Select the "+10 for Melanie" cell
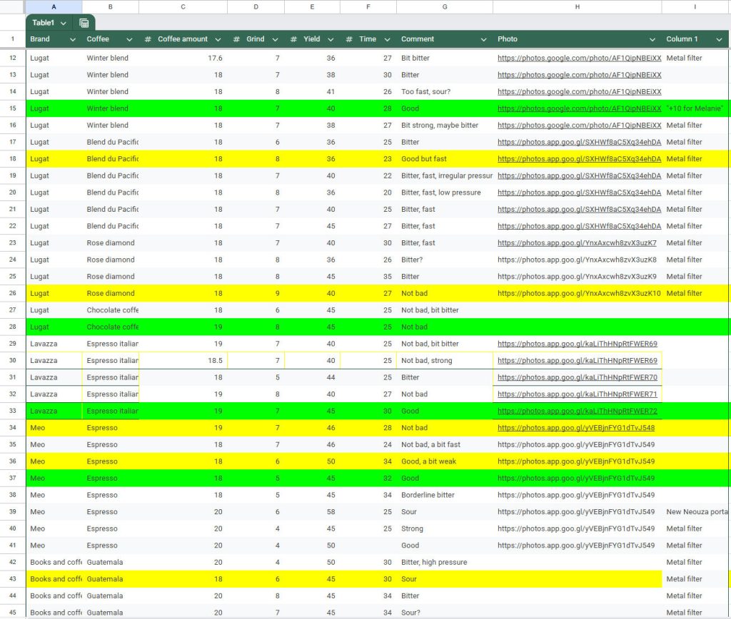 (x=695, y=108)
